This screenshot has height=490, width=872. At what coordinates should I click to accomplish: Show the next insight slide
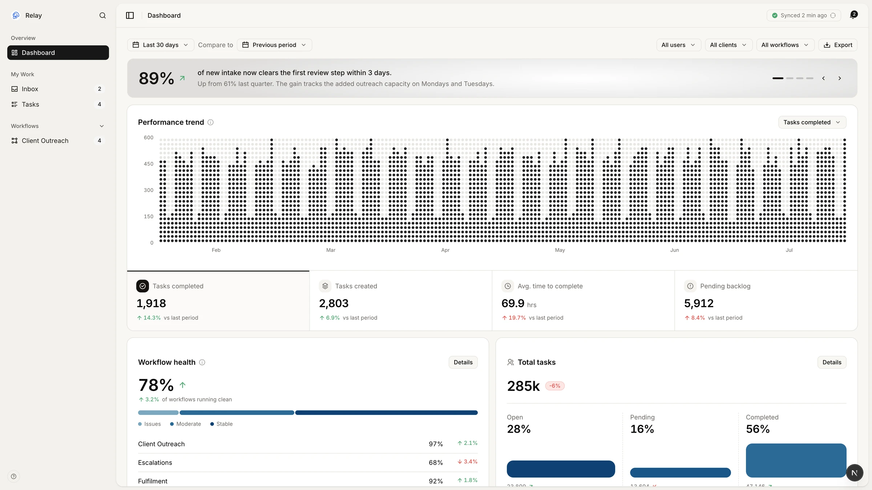[x=840, y=78]
